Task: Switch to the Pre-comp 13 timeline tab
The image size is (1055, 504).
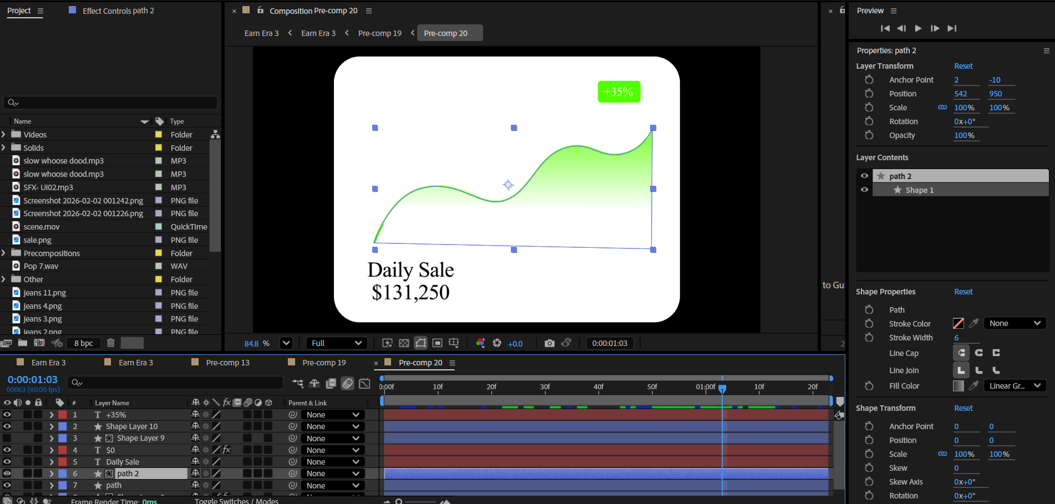Action: click(x=227, y=363)
